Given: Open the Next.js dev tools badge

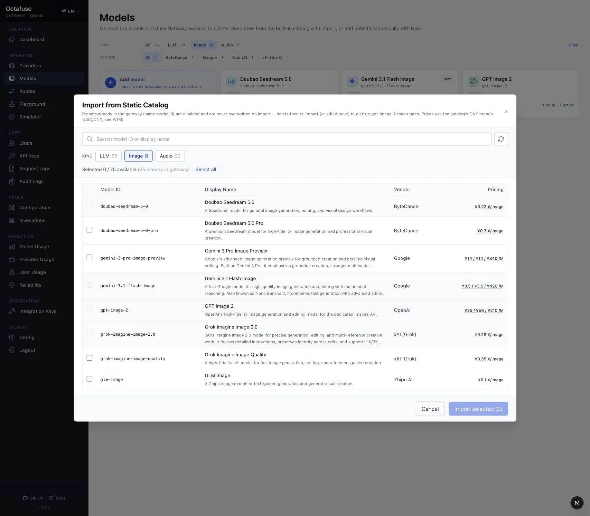Looking at the screenshot, I should [x=577, y=503].
